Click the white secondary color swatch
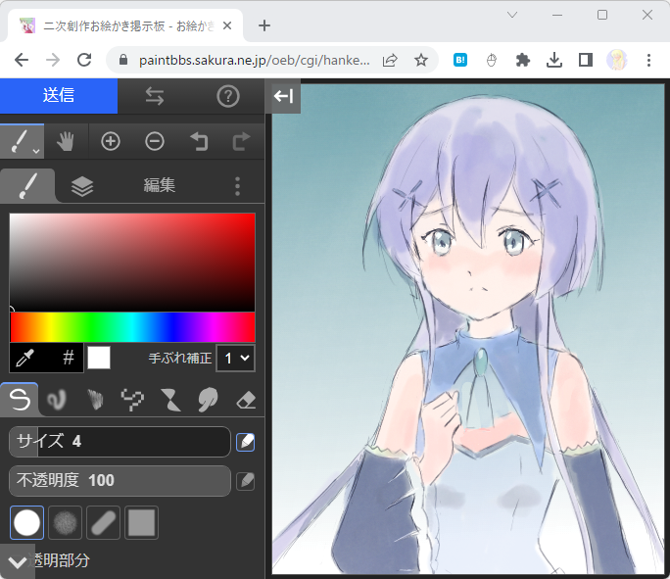Viewport: 670px width, 579px height. tap(99, 358)
